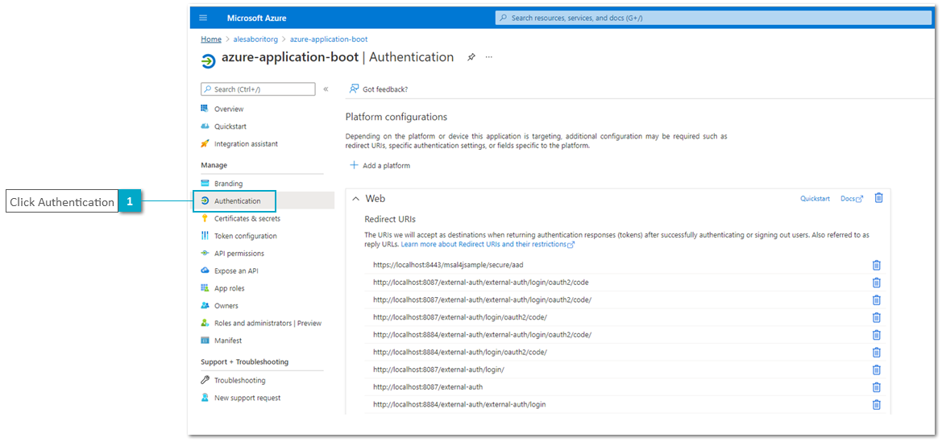
Task: Open the Azure portal hamburger menu
Action: (x=203, y=18)
